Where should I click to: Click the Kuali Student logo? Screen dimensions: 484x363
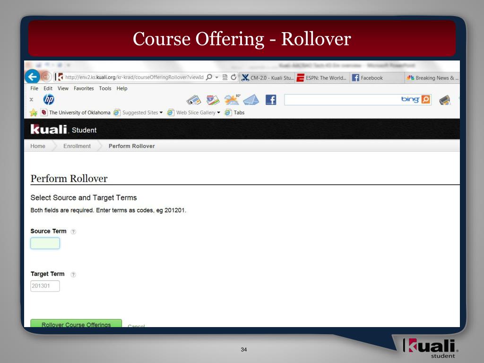[x=63, y=130]
